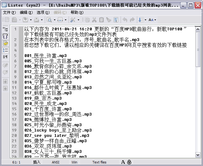203x166 pixels.
Task: Toggle the line numbers sidebar icon
Action: click(x=5, y=50)
